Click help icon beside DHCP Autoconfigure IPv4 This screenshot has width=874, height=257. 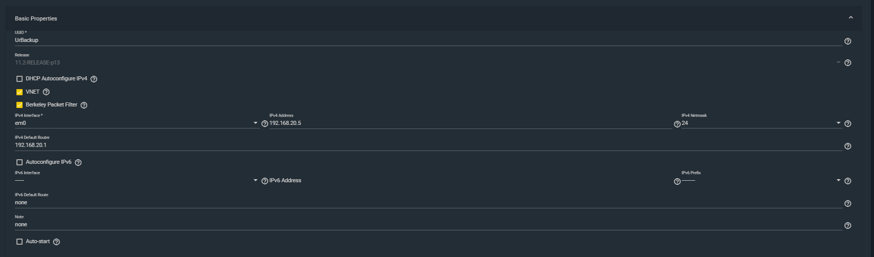tap(94, 79)
